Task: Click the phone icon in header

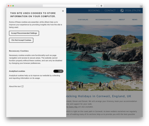Action: (x=122, y=10)
